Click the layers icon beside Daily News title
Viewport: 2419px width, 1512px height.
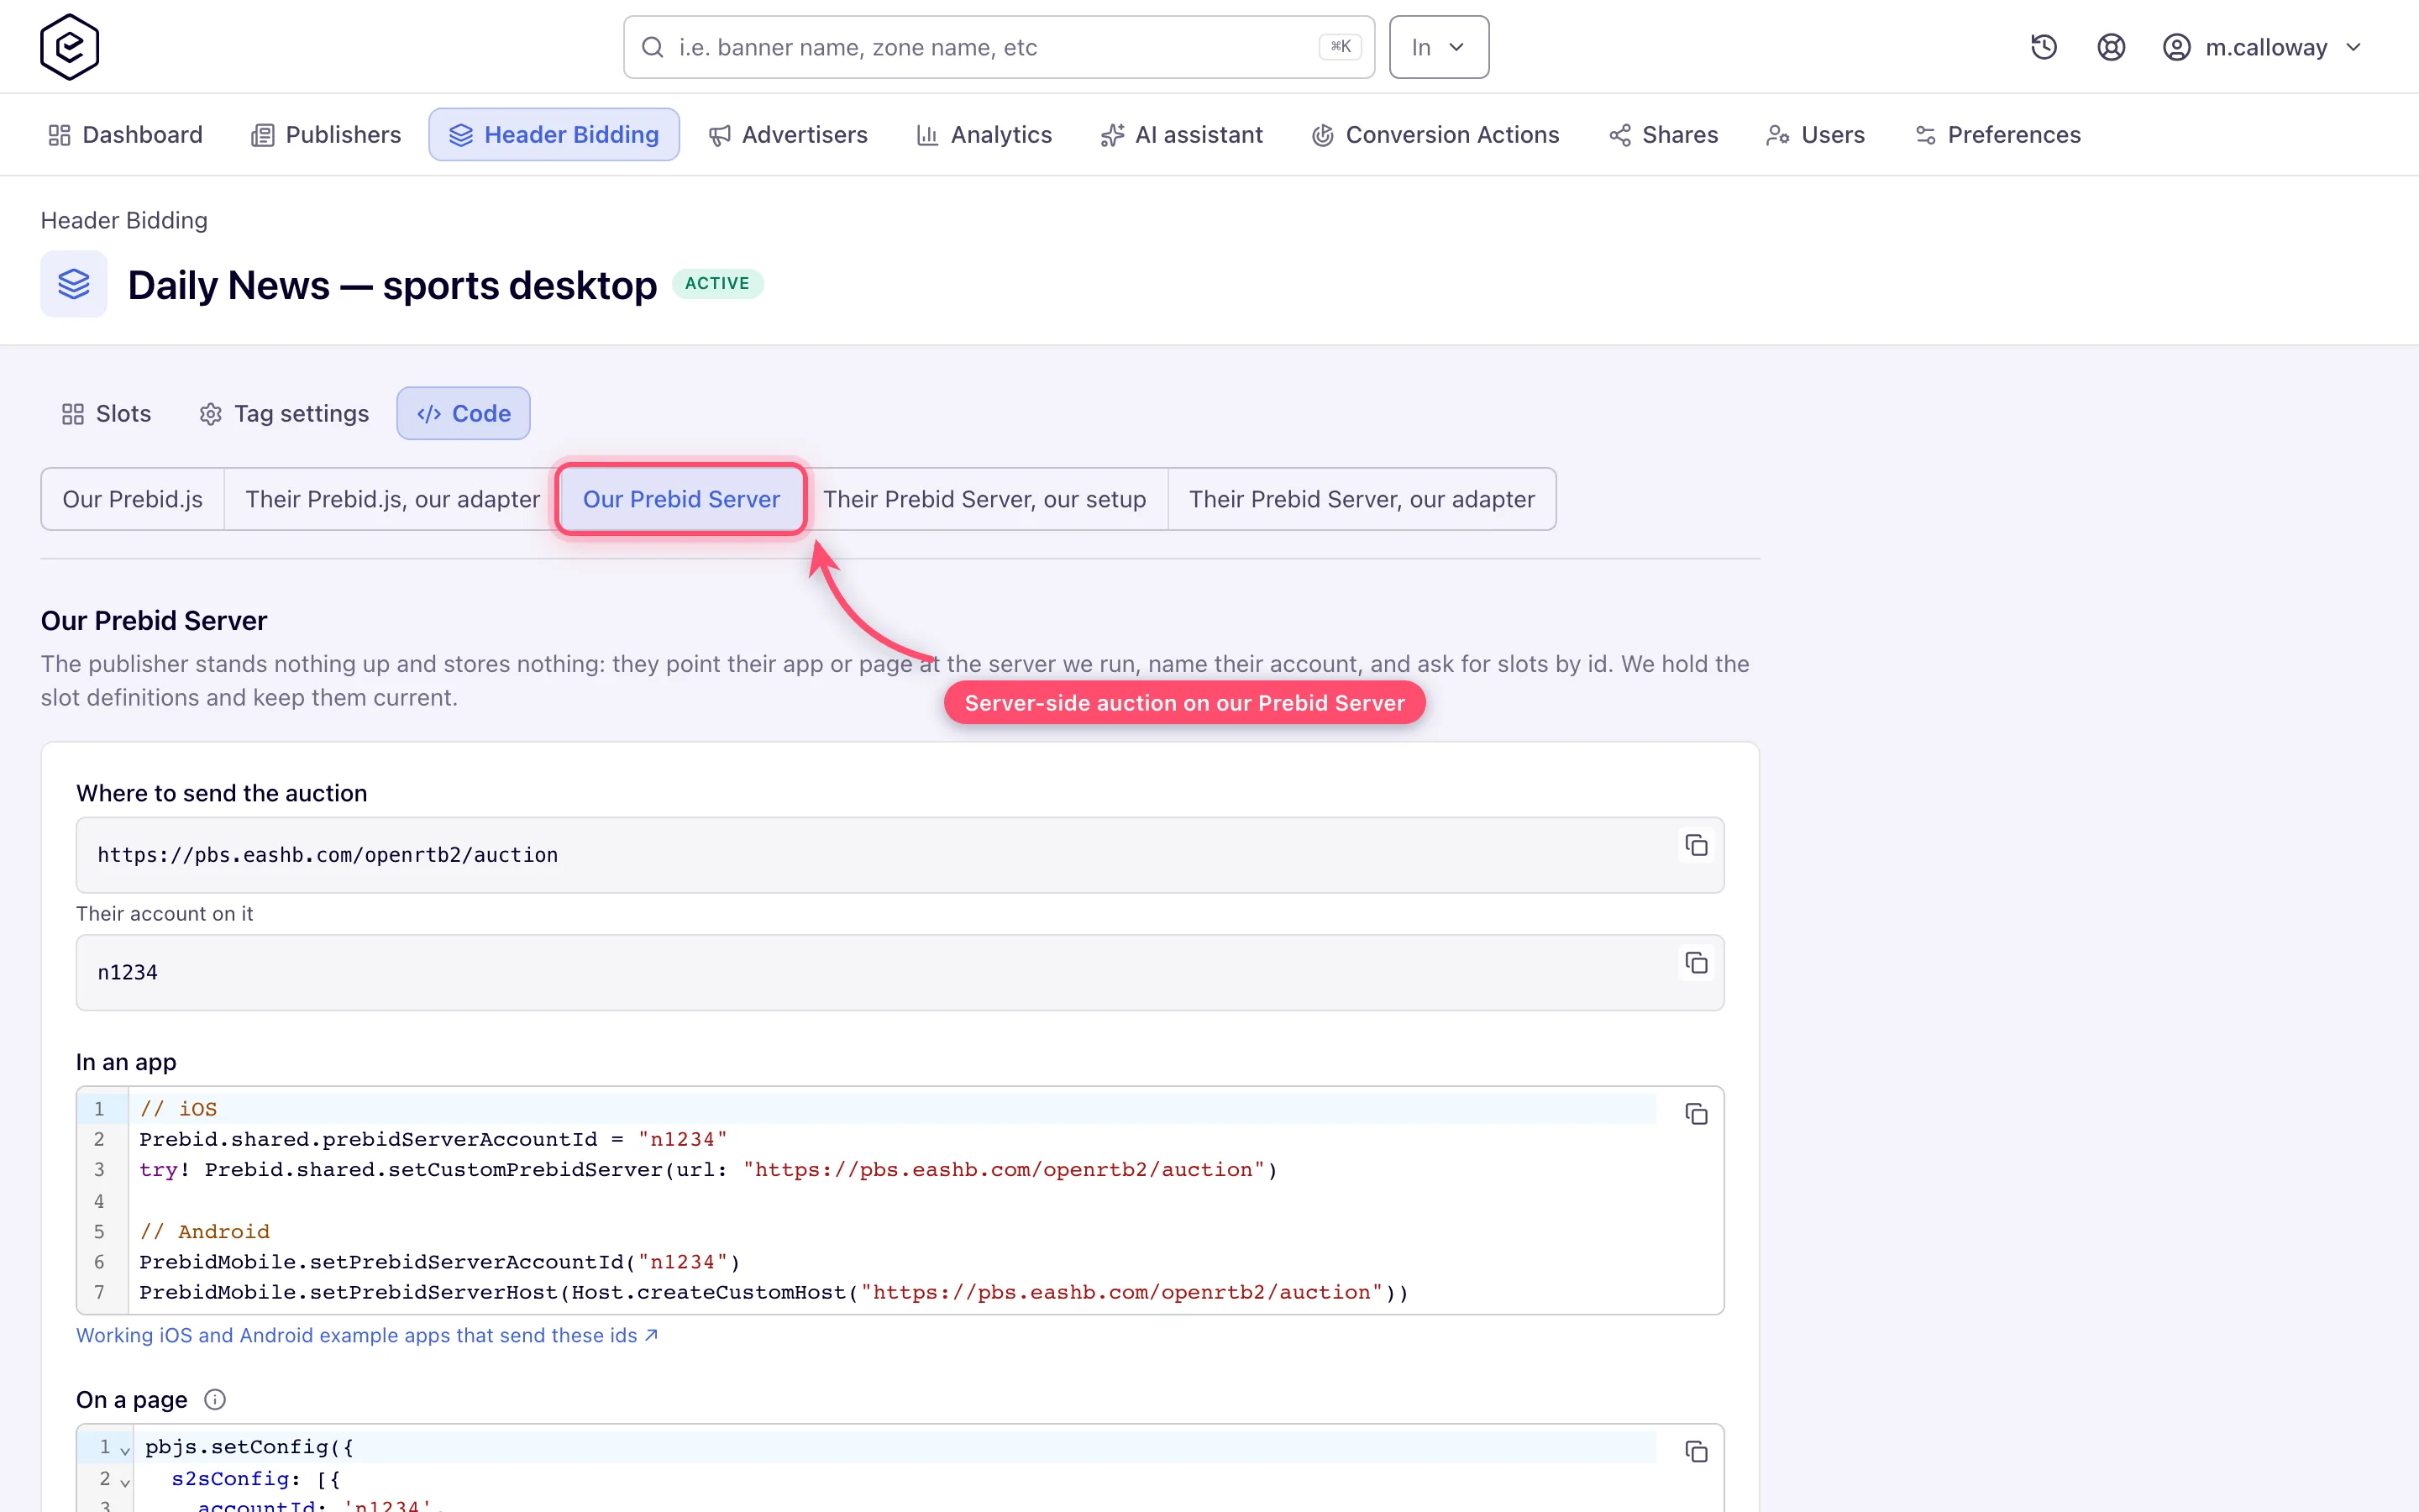[74, 284]
